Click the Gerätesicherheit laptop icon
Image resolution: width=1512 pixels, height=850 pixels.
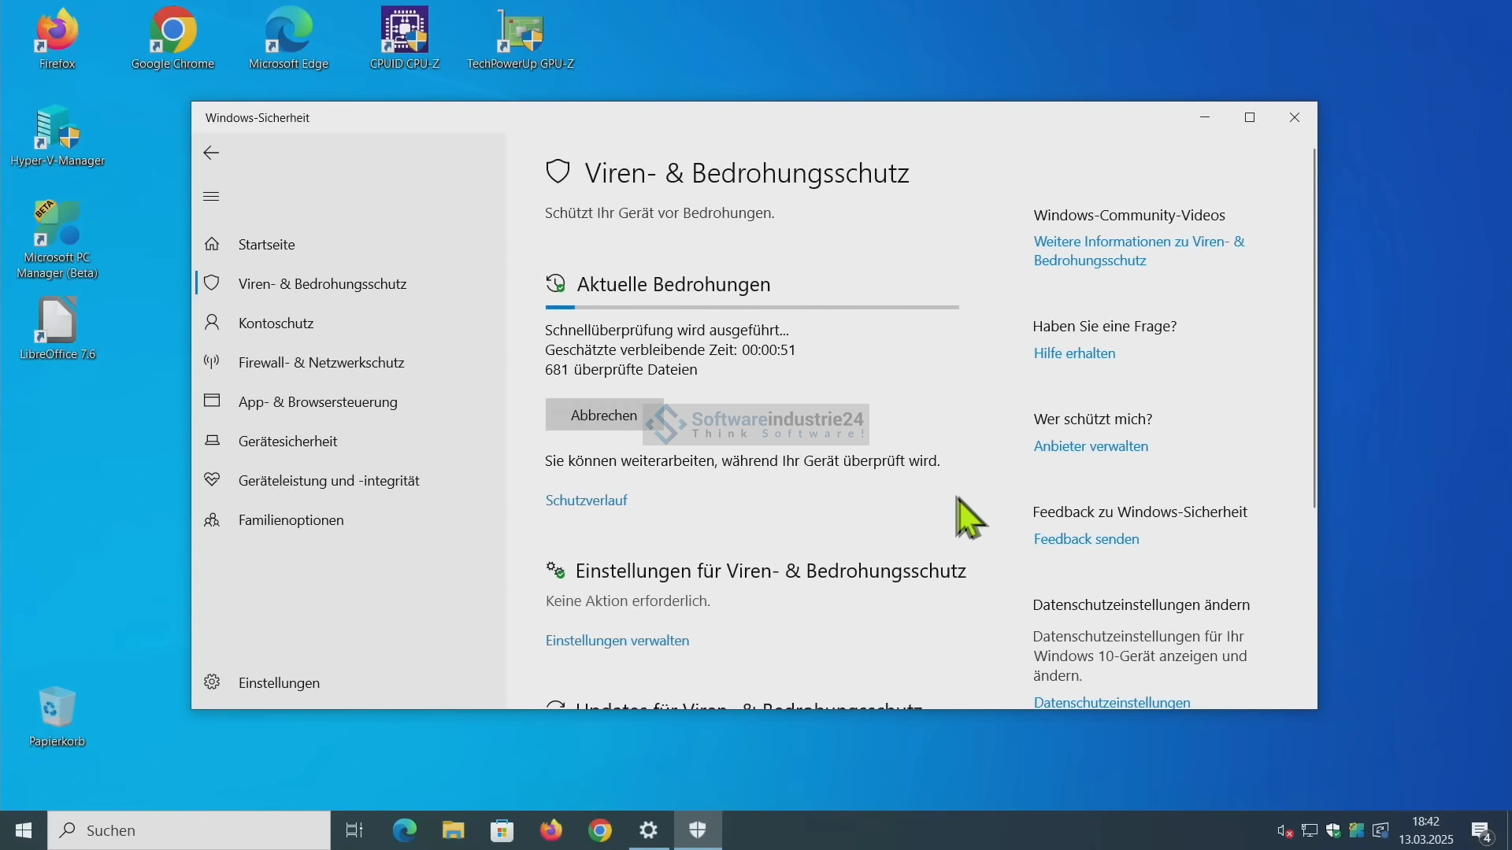point(212,441)
